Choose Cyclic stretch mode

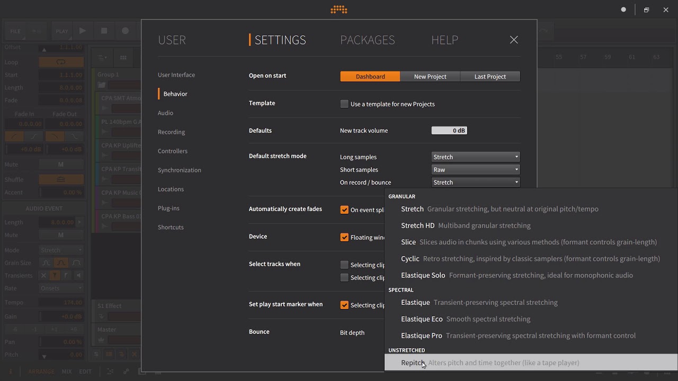[x=531, y=259]
